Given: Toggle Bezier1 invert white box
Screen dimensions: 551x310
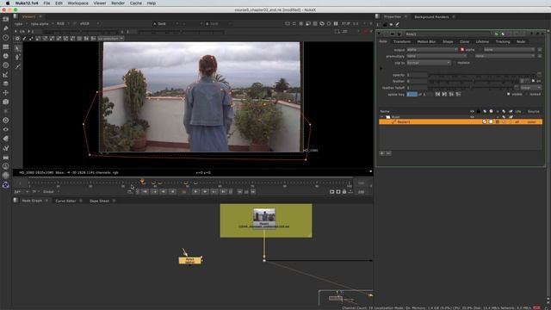Looking at the screenshot, I should [491, 121].
